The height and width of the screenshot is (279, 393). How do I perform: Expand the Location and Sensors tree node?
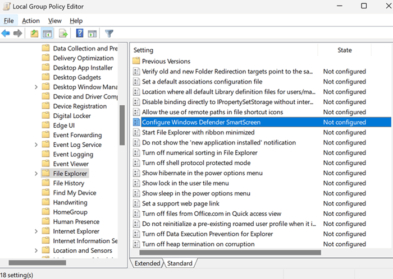36,250
